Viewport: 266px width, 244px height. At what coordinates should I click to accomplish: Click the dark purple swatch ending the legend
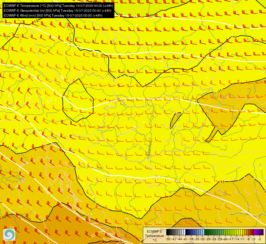pos(263,232)
